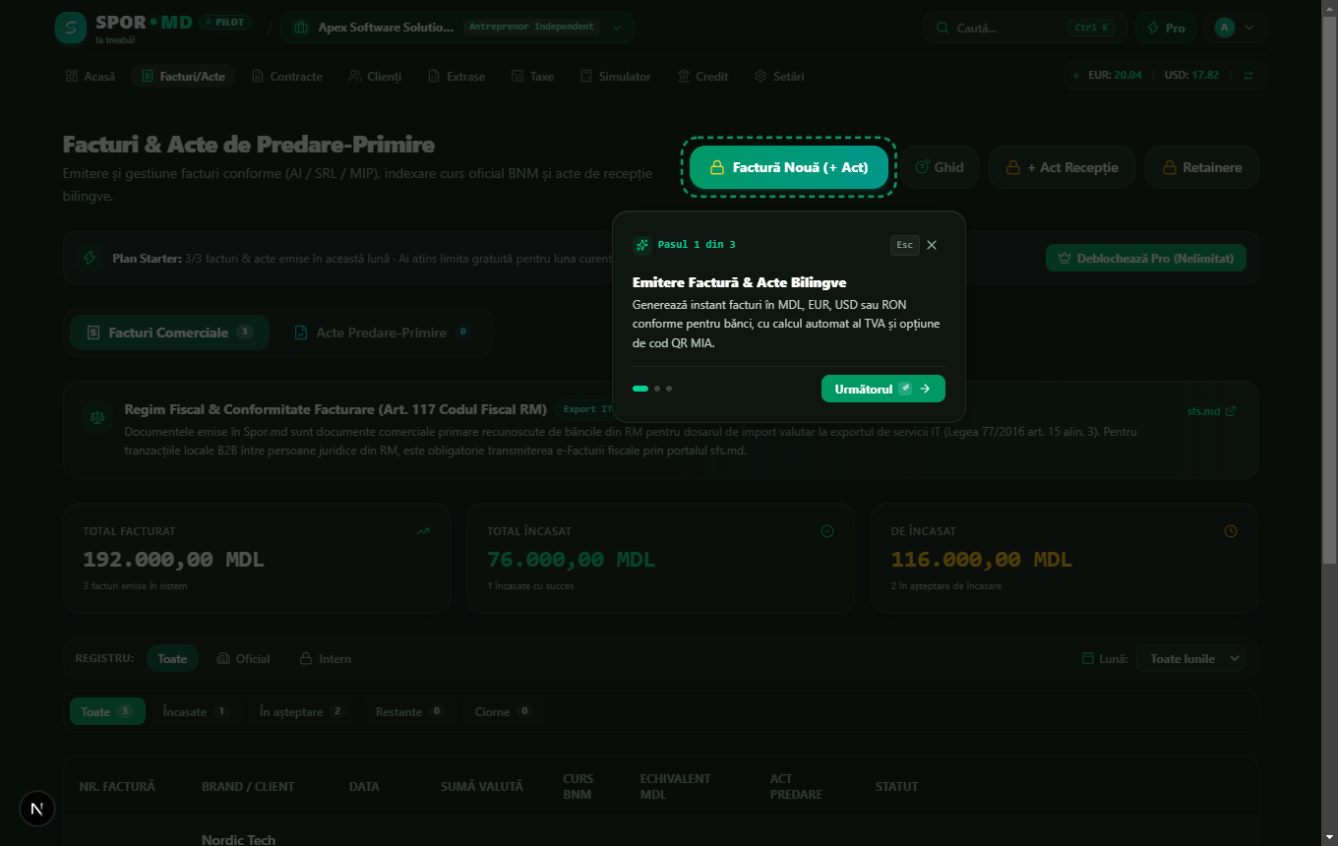This screenshot has width=1338, height=846.
Task: Open the Setări tab
Action: pos(779,76)
